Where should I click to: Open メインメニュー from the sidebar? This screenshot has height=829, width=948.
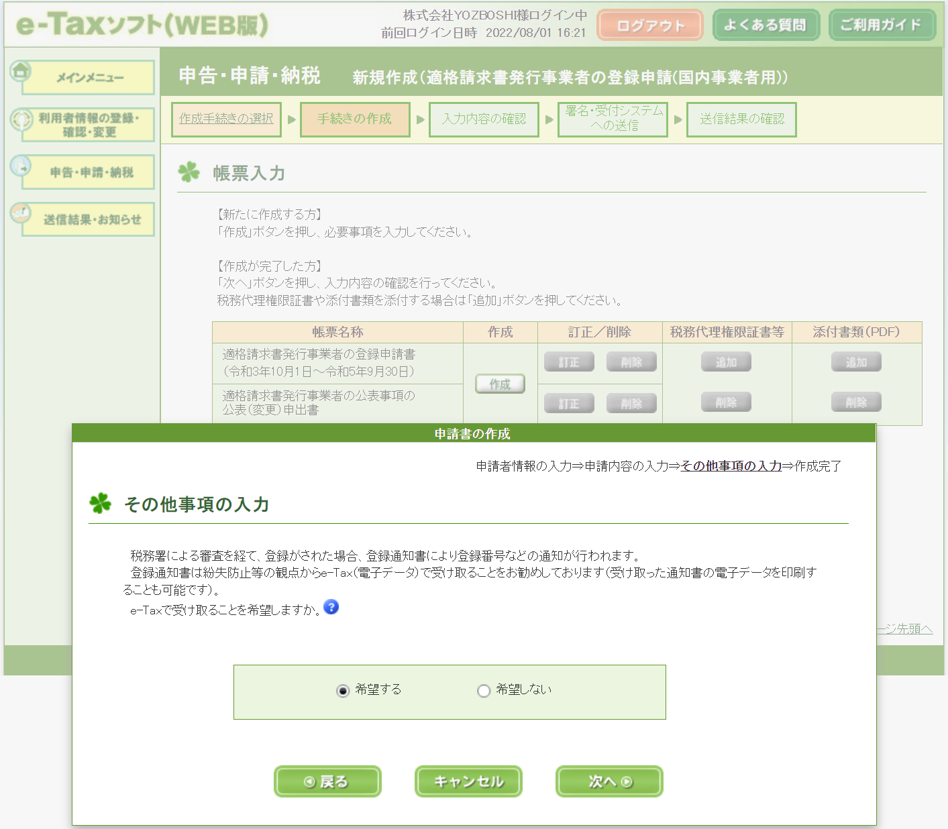click(89, 78)
